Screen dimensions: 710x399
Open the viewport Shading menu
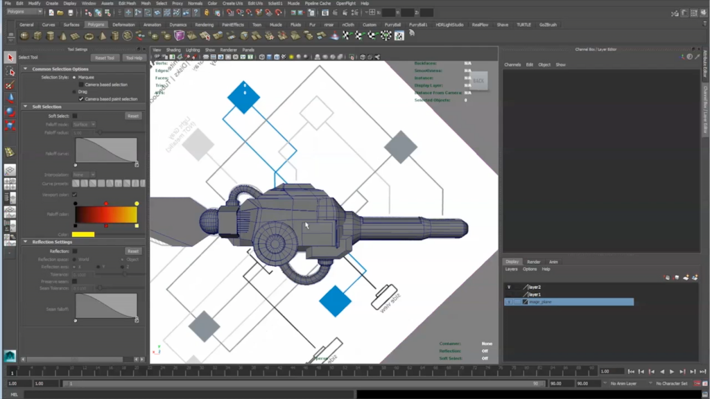click(x=173, y=50)
